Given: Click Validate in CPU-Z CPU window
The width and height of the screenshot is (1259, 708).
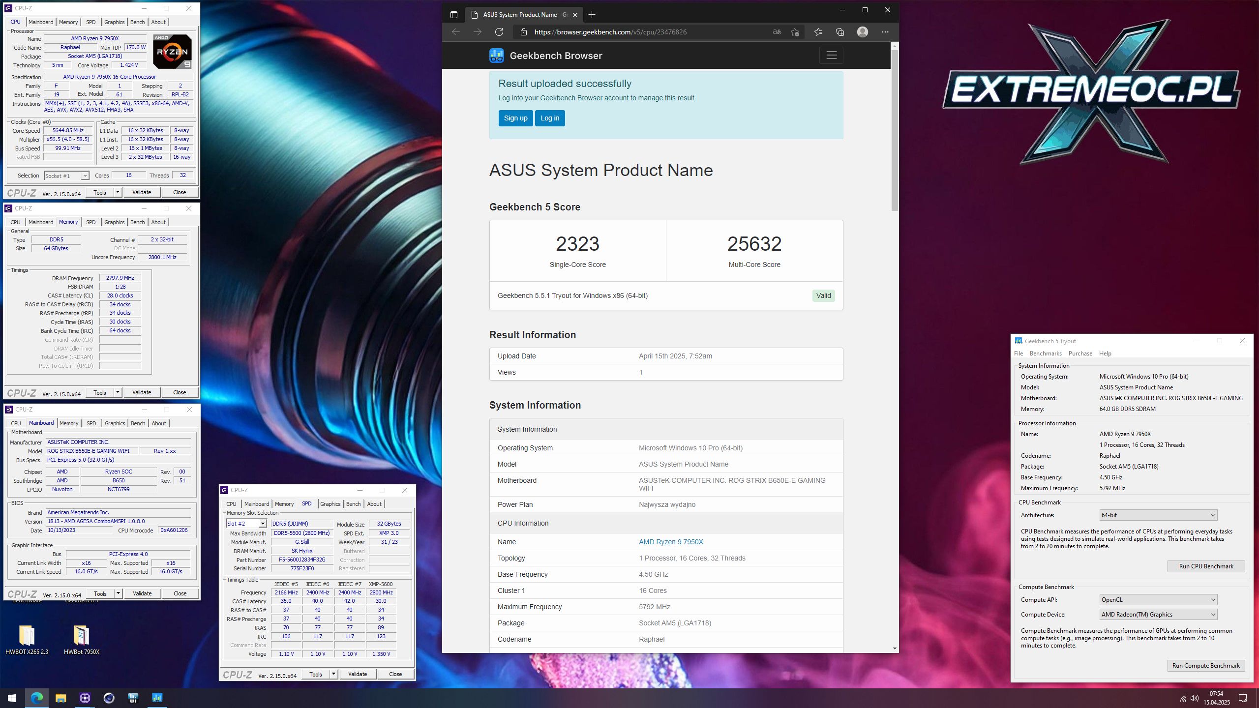Looking at the screenshot, I should point(142,192).
